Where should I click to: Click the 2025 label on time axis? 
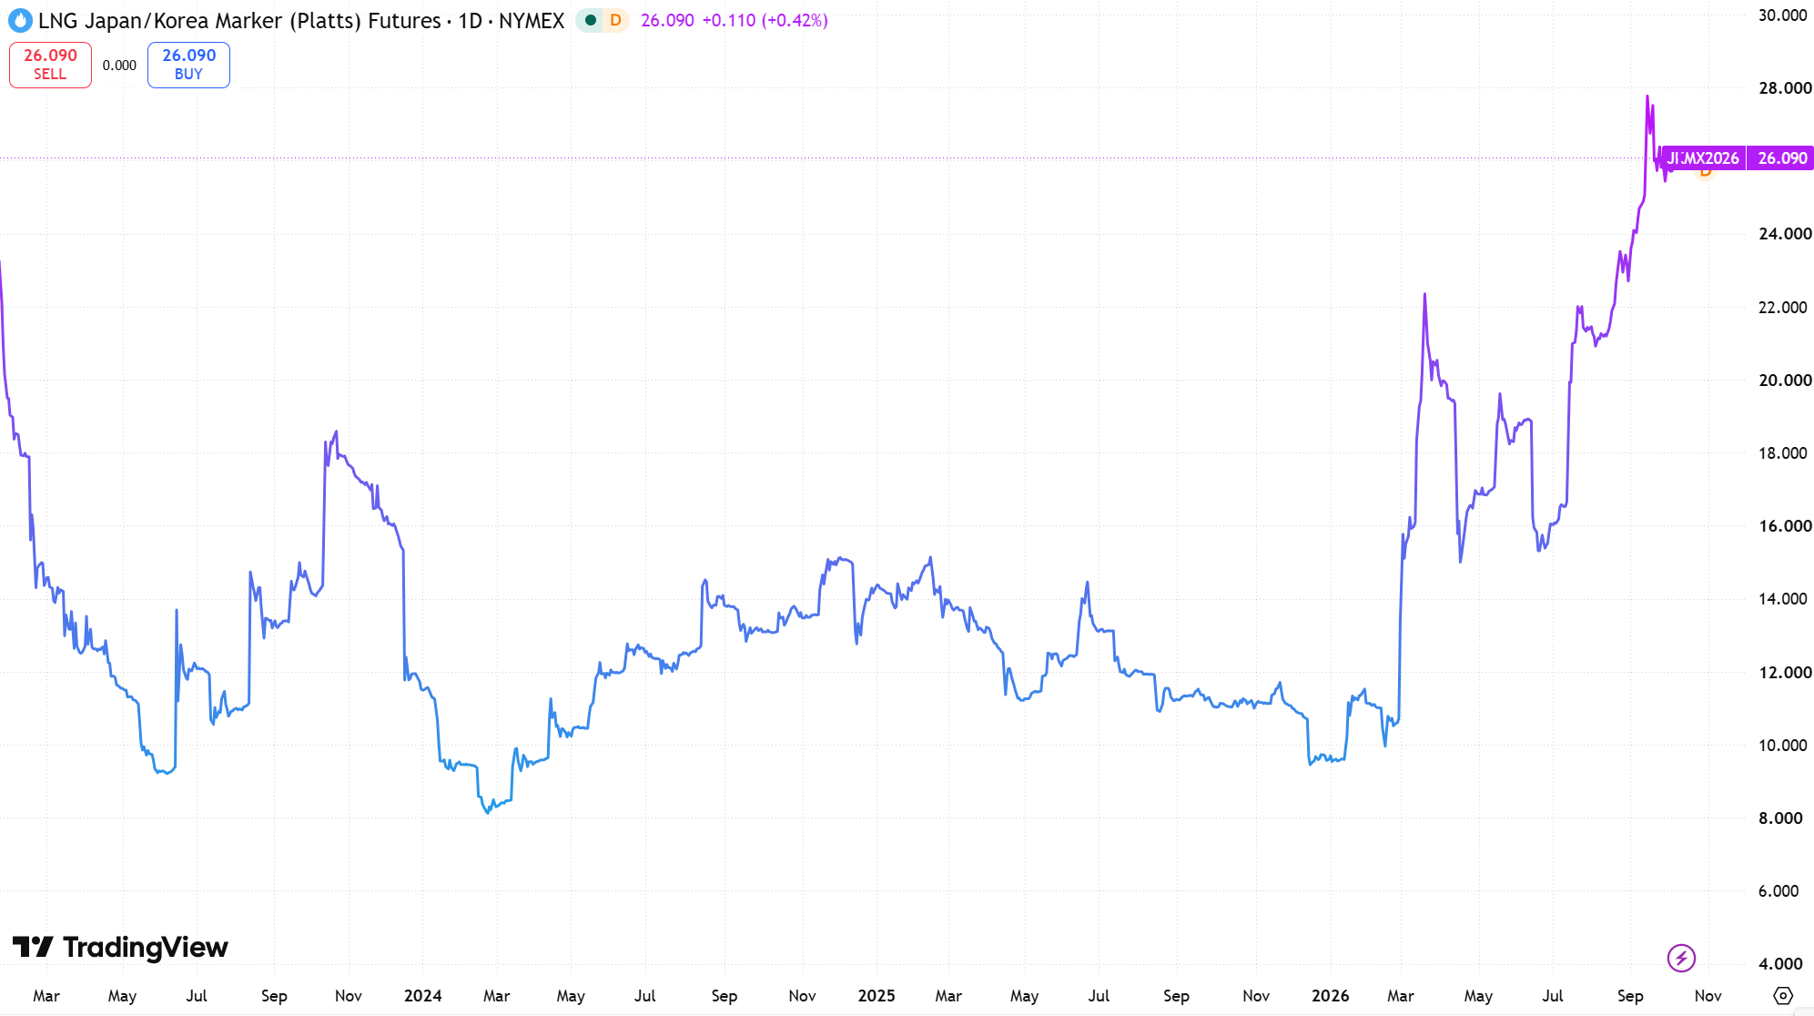877,995
